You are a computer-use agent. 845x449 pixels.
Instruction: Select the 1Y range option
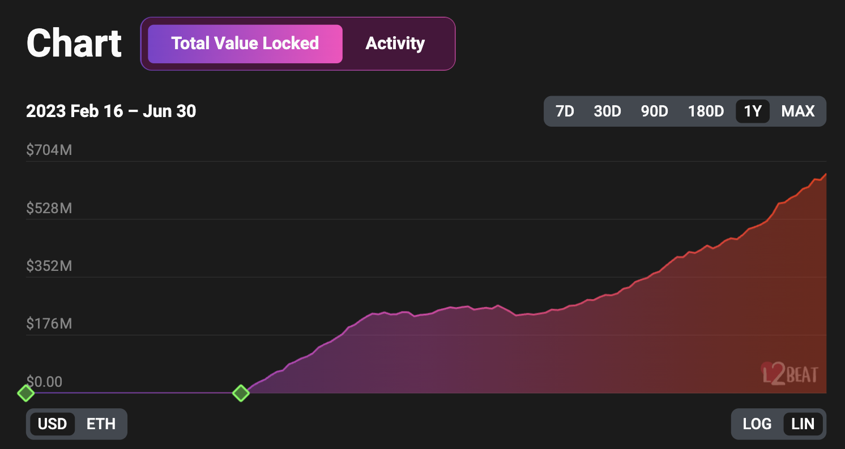click(x=752, y=111)
